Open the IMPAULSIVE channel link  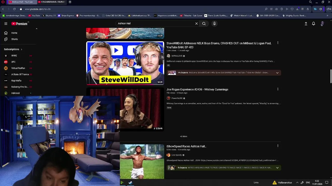tap(177, 56)
